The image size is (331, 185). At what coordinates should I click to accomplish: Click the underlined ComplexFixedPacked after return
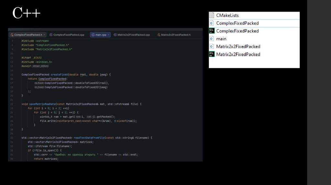coord(52,79)
